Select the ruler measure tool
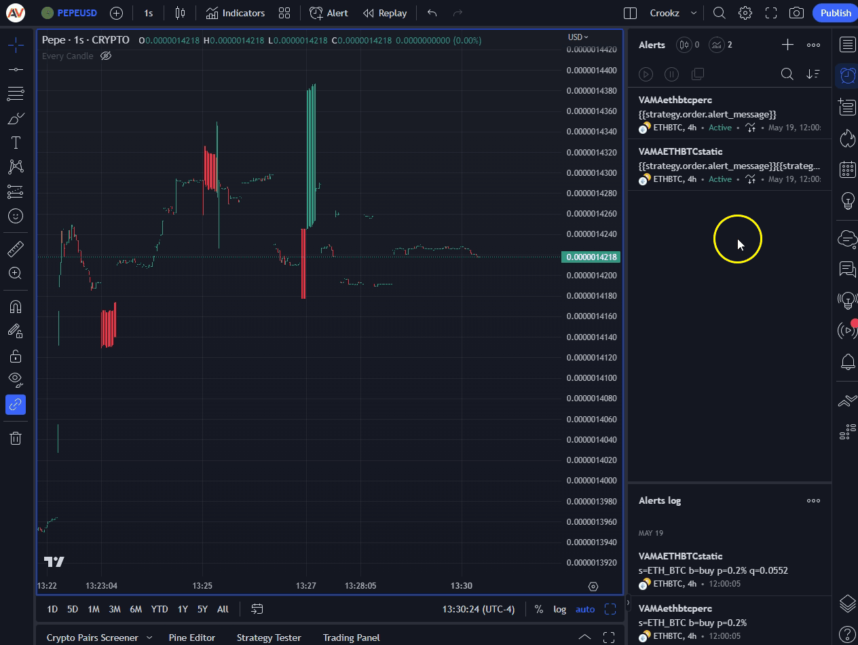Screen dimensions: 858x645 (x=16, y=248)
